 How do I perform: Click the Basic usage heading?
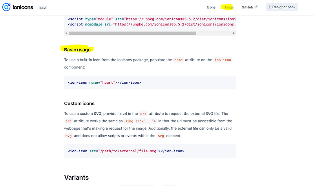77,50
